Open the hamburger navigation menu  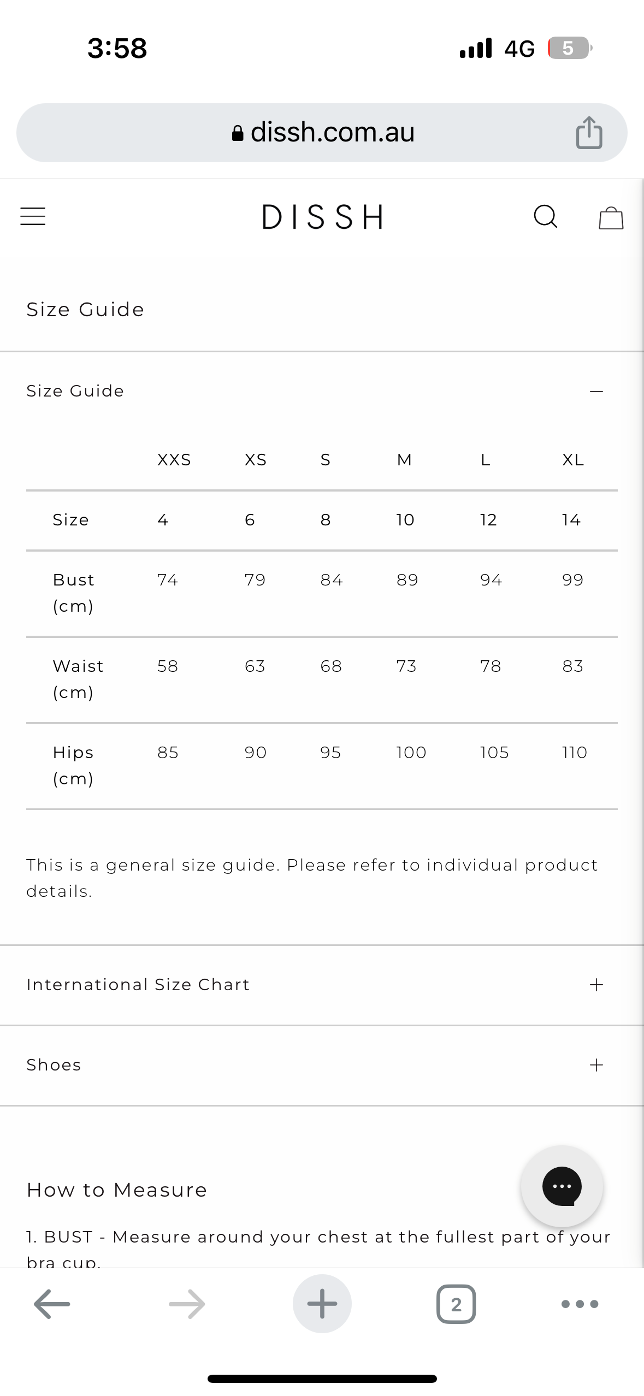pyautogui.click(x=33, y=216)
